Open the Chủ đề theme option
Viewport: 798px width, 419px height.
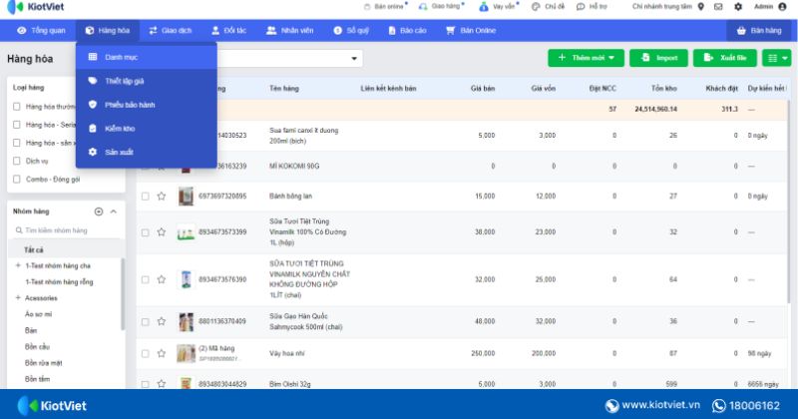[x=548, y=7]
